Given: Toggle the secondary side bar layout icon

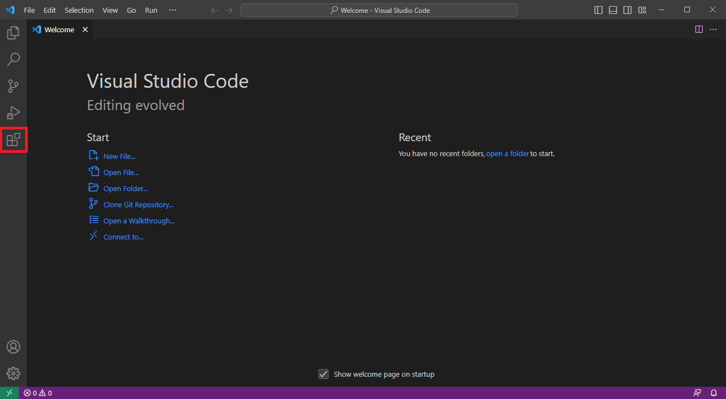Looking at the screenshot, I should (627, 10).
